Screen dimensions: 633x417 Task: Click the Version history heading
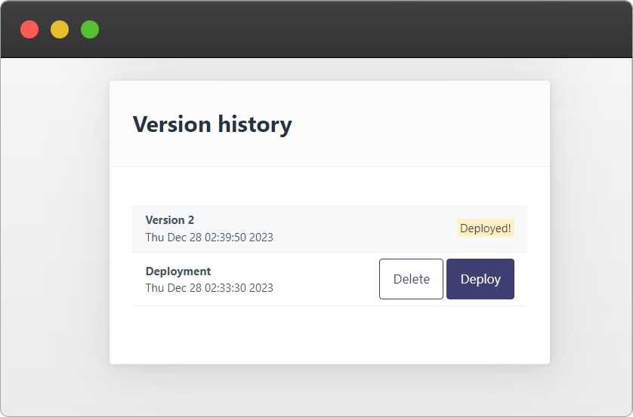coord(212,124)
